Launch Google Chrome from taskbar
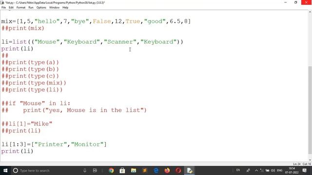 click(x=111, y=171)
